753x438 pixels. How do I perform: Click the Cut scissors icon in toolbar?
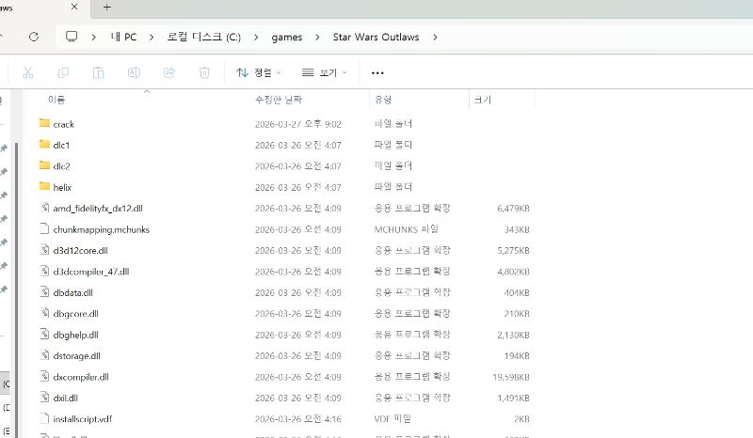[28, 72]
